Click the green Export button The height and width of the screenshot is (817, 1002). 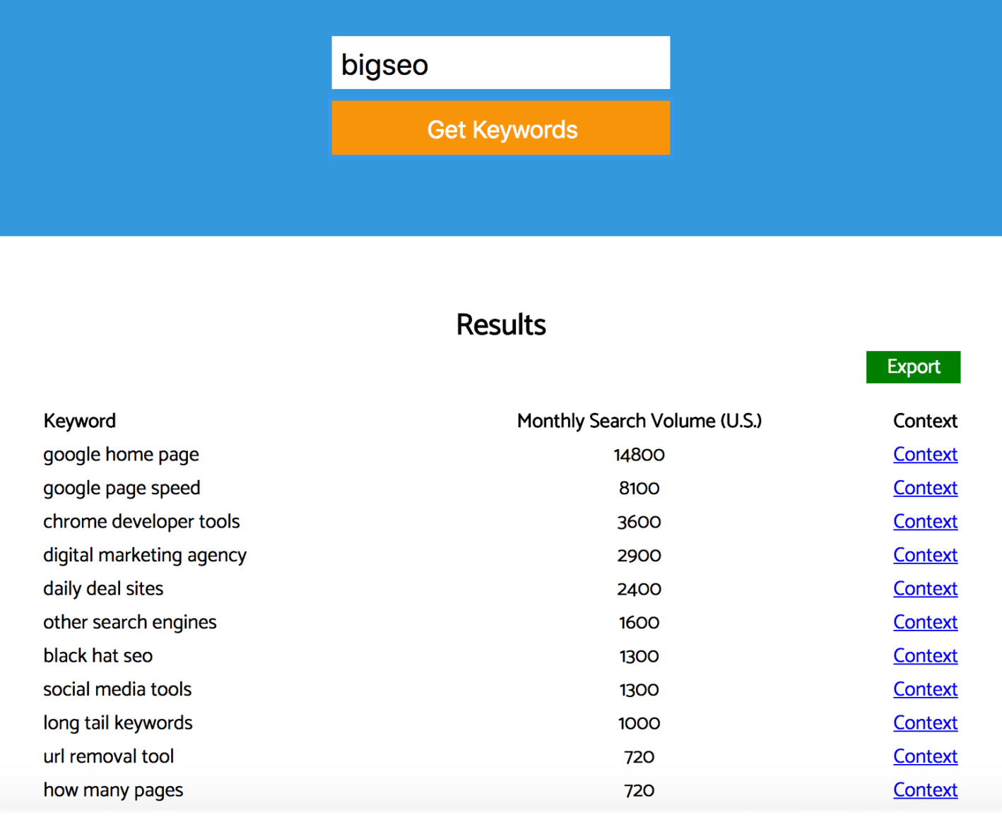pos(913,367)
